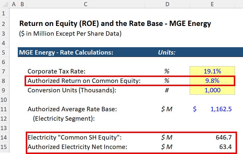
Task: Click the 'Units:' header cell
Action: tap(167, 53)
